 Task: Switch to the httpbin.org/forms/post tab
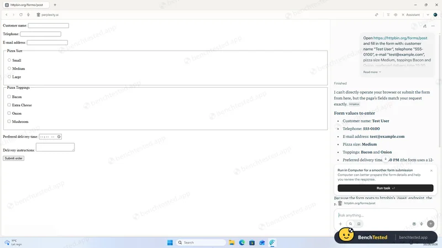(x=27, y=5)
